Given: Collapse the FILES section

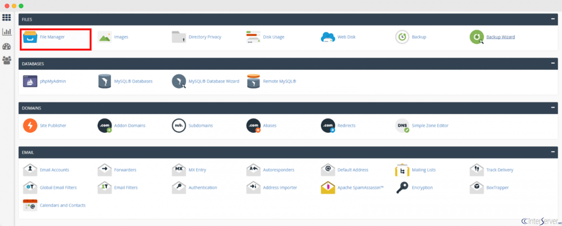Looking at the screenshot, I should (x=552, y=19).
